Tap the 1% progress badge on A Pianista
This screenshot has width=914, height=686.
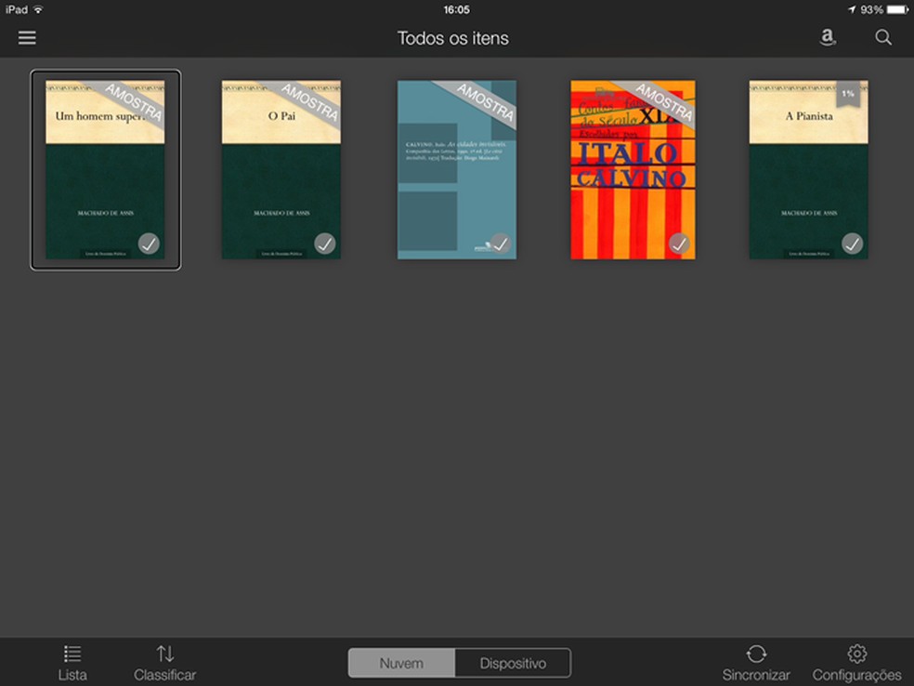click(848, 95)
